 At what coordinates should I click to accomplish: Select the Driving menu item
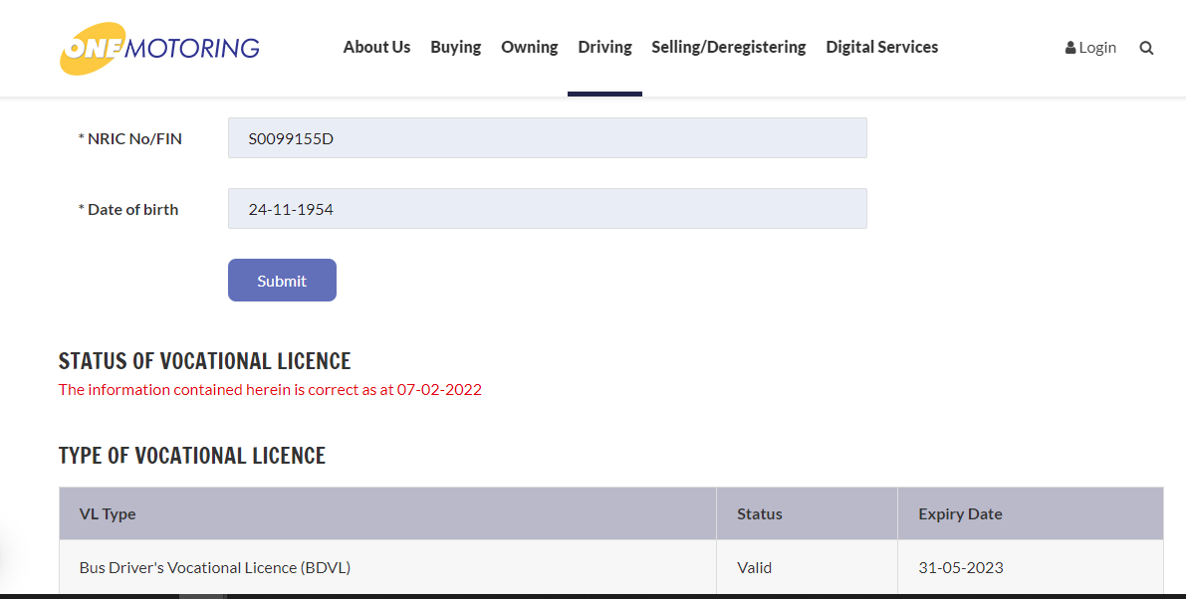(604, 47)
